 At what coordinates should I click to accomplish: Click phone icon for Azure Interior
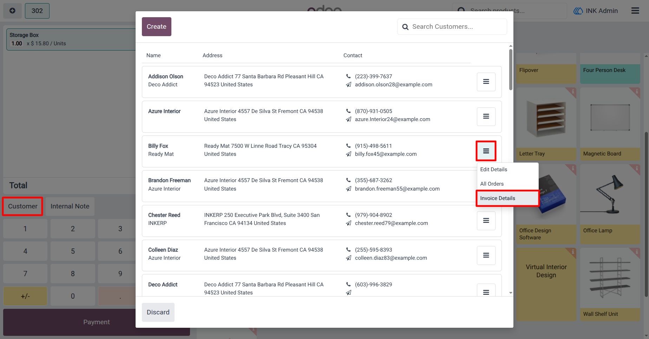point(348,111)
